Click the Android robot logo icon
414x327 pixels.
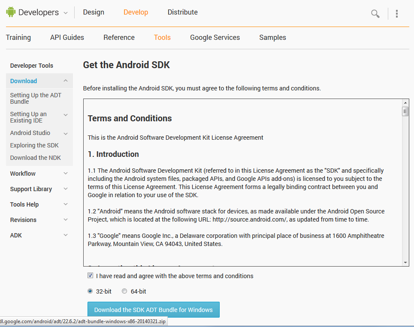(11, 12)
